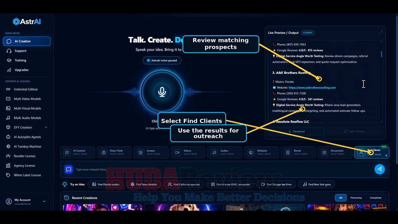Click the Recent Creations history icon
This screenshot has width=398, height=224.
point(66,198)
